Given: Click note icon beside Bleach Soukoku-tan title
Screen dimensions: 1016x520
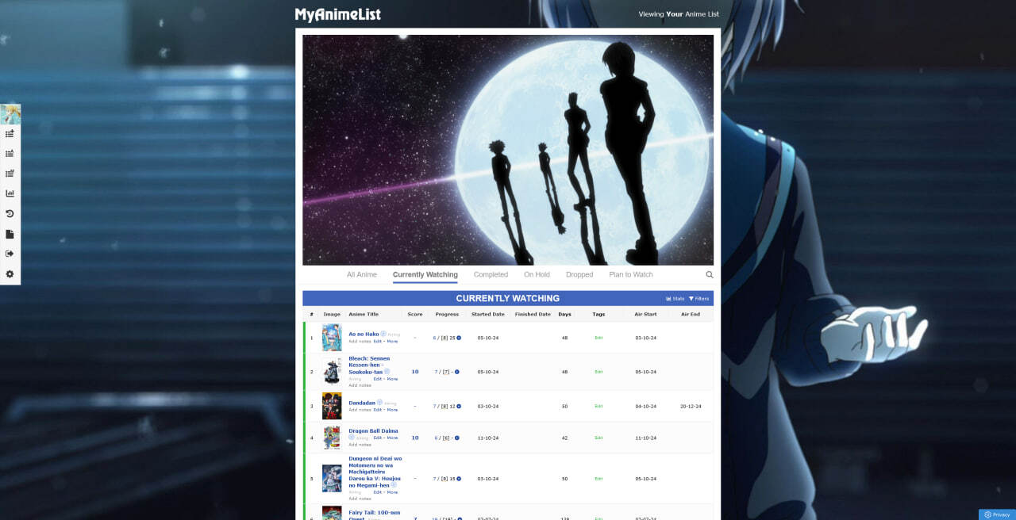Looking at the screenshot, I should point(387,372).
